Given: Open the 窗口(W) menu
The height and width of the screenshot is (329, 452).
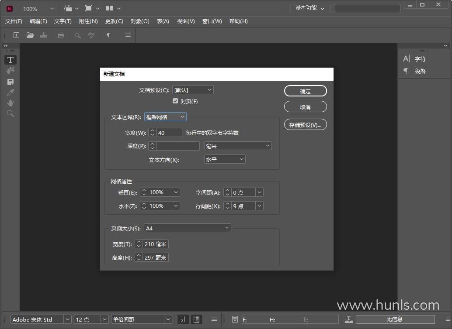Looking at the screenshot, I should [x=212, y=21].
